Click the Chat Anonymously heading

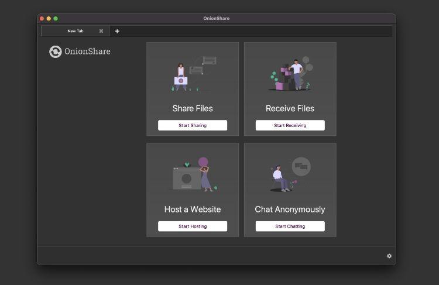(x=290, y=209)
